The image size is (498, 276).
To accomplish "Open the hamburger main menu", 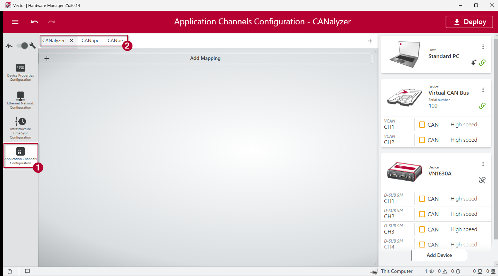I will tap(15, 22).
